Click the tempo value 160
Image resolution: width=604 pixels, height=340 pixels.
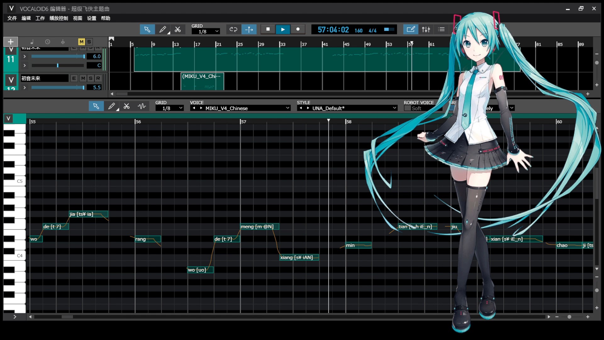[x=358, y=30]
